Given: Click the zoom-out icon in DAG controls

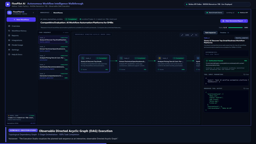Looking at the screenshot, I should click(182, 35).
